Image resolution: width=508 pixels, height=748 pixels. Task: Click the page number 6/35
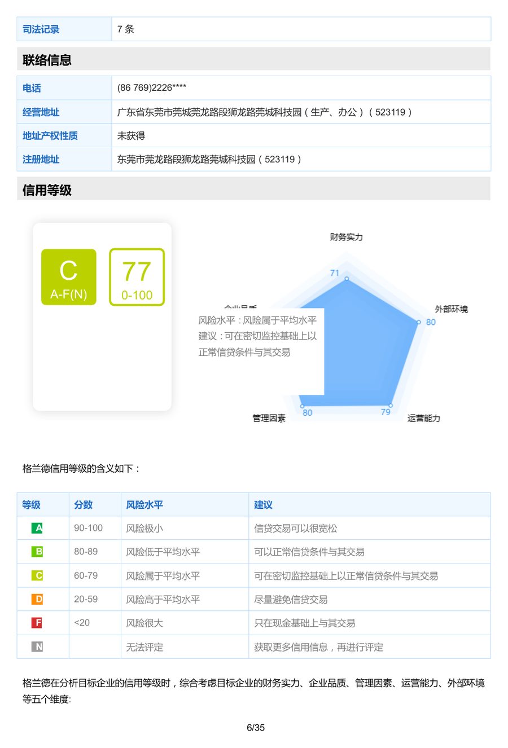256,727
